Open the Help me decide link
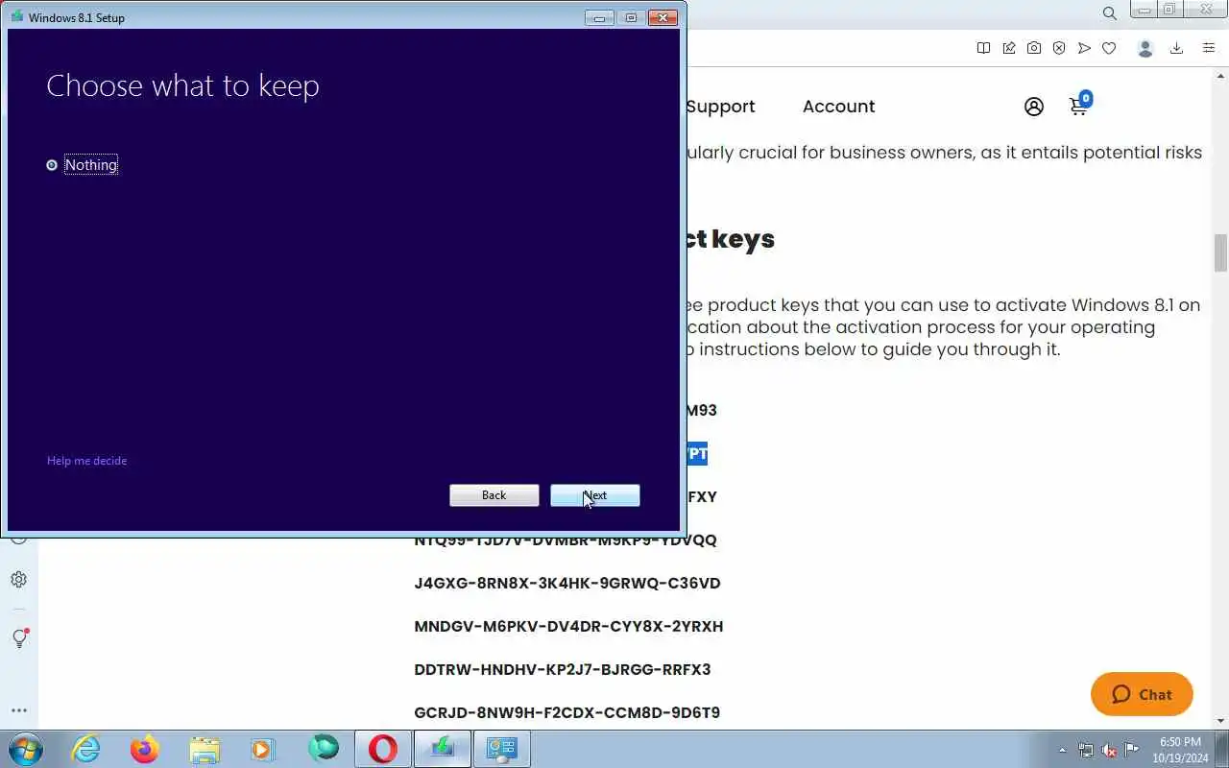The height and width of the screenshot is (768, 1229). 86,461
